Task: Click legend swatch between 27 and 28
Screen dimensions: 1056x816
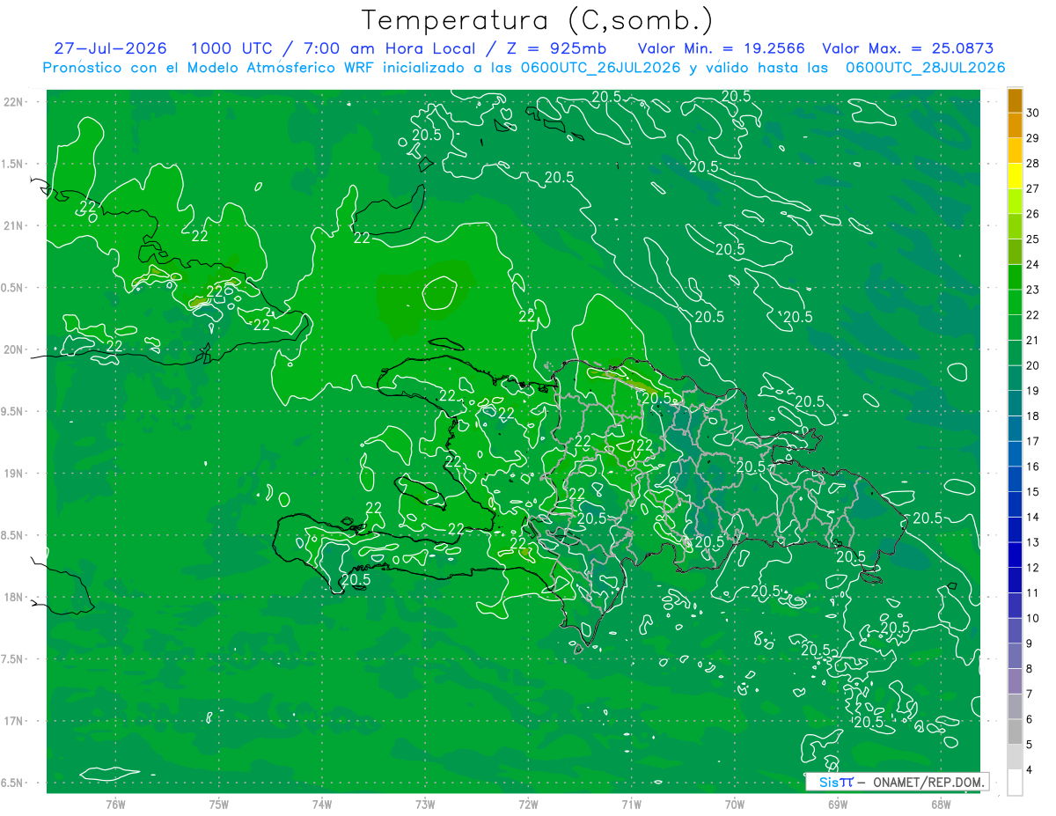Action: click(1015, 176)
